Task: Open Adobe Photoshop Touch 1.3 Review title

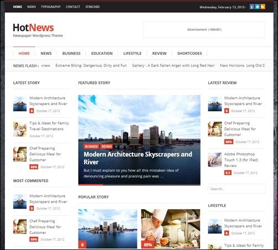Action: pos(241,160)
